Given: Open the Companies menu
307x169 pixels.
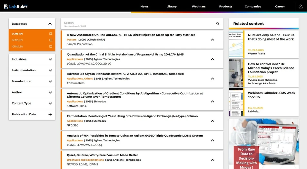Looking at the screenshot, I should coord(253,6).
